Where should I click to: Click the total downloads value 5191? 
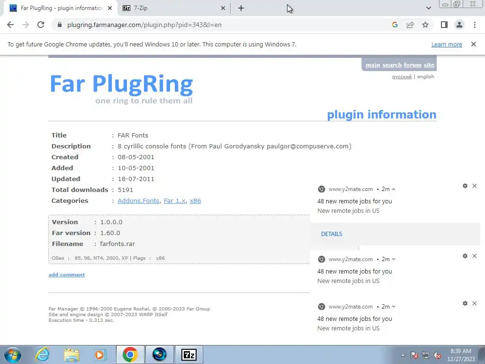[x=125, y=190]
